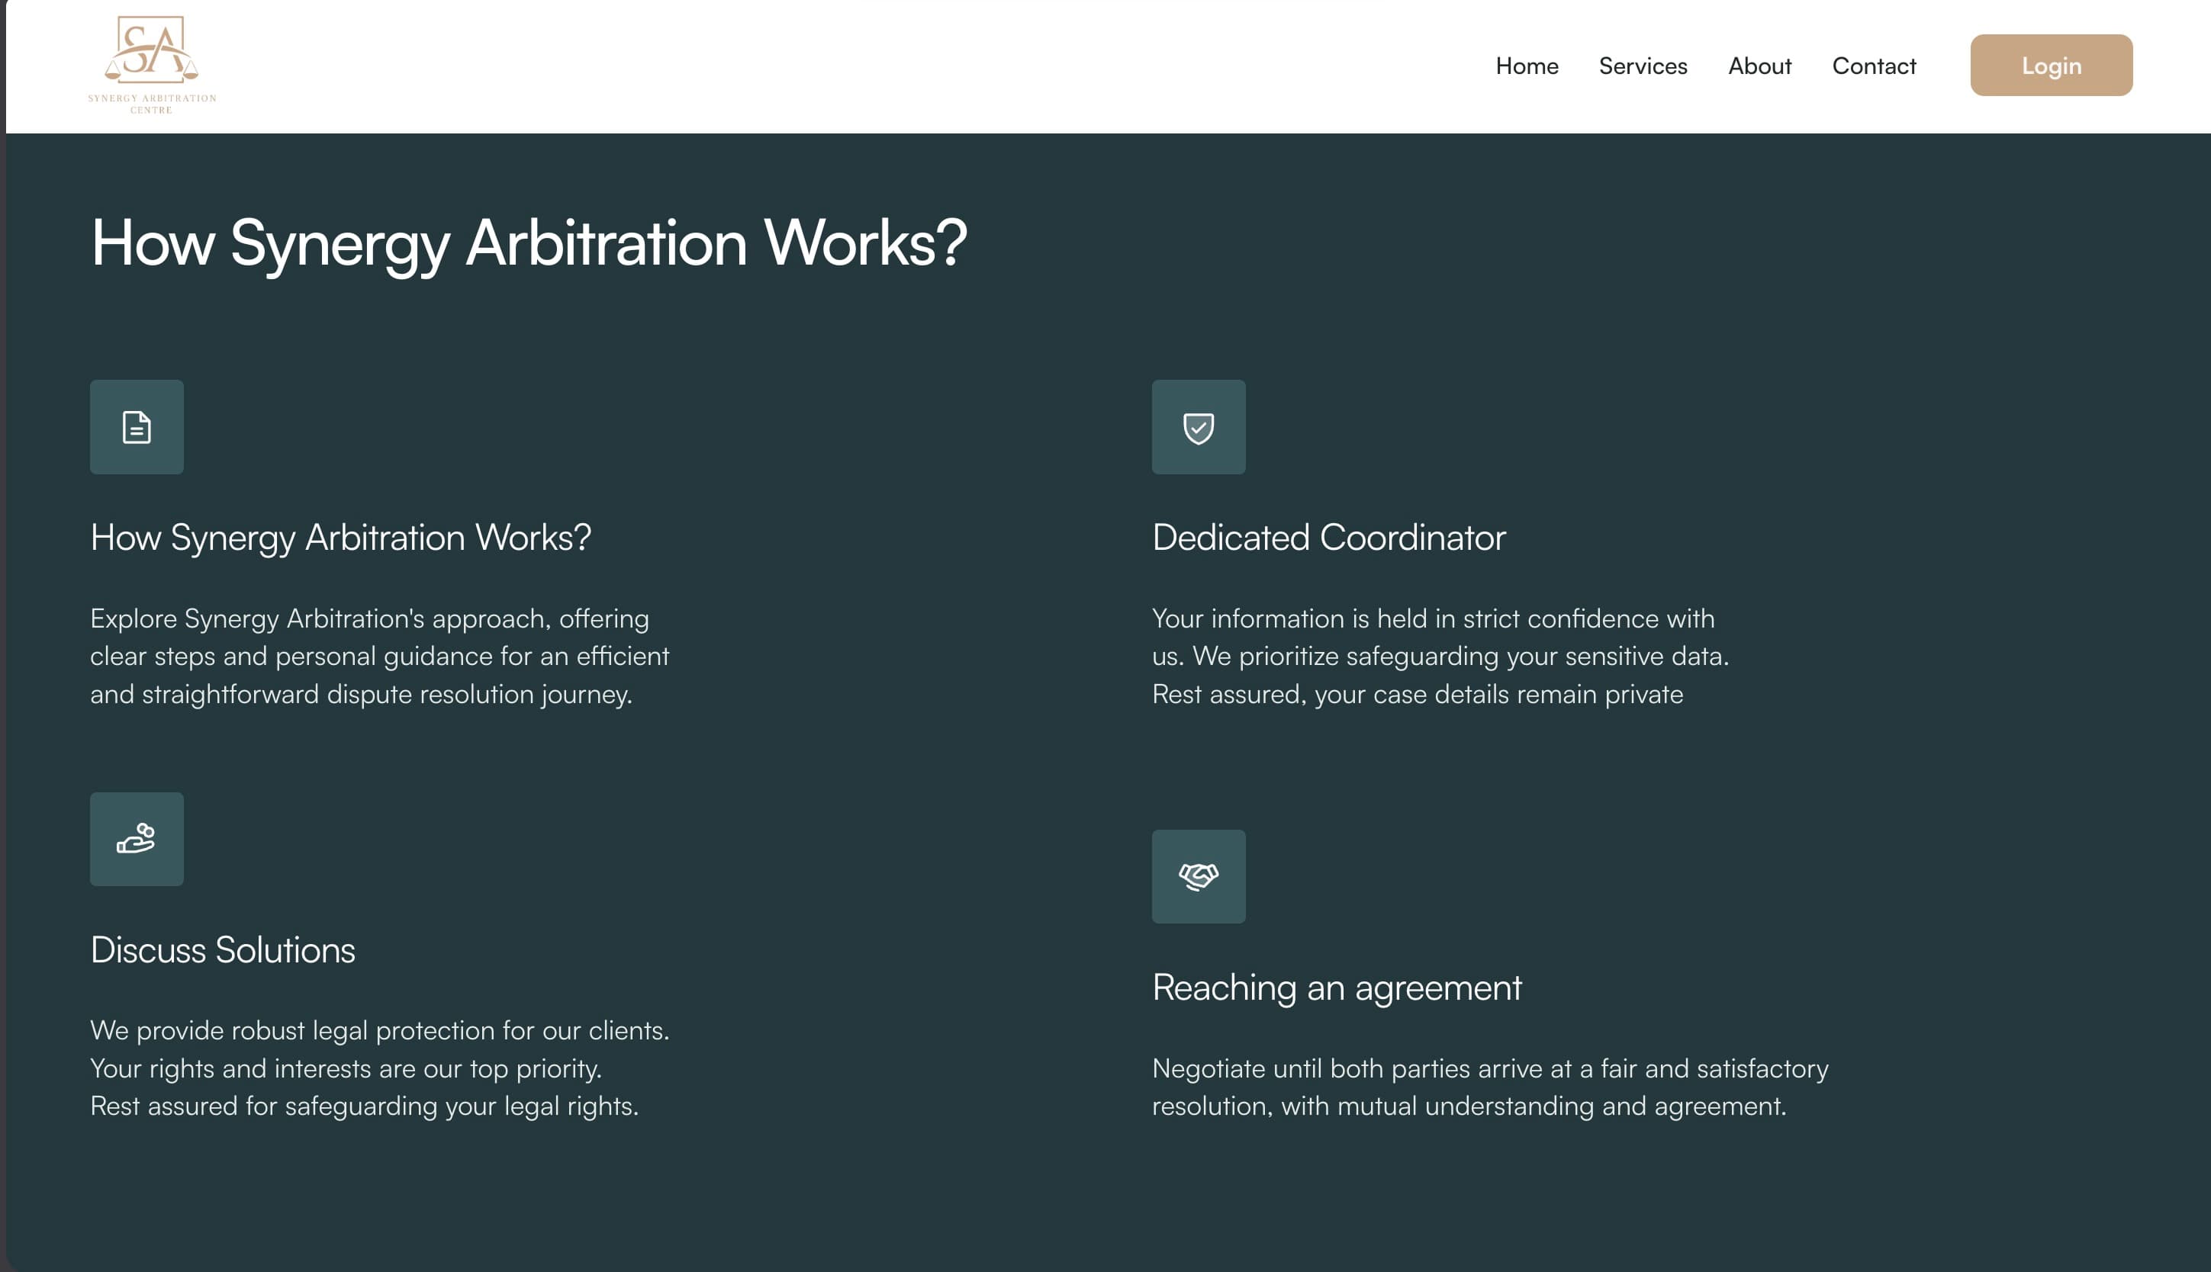Screen dimensions: 2211x1272
Task: Click the paragraph about strict confidence
Action: pos(1440,656)
